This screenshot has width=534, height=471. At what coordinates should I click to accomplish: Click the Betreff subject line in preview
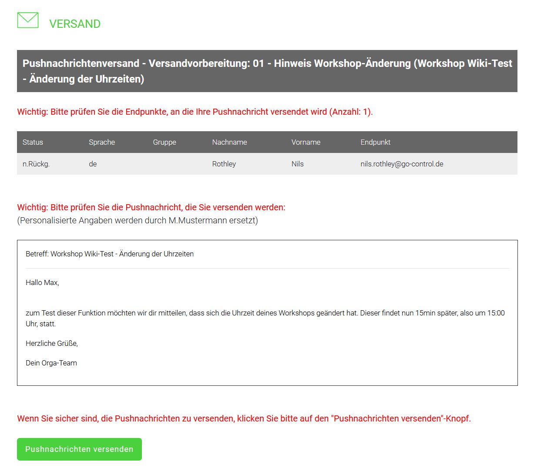tap(110, 254)
